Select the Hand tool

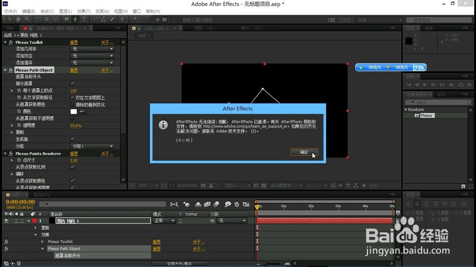click(x=19, y=19)
